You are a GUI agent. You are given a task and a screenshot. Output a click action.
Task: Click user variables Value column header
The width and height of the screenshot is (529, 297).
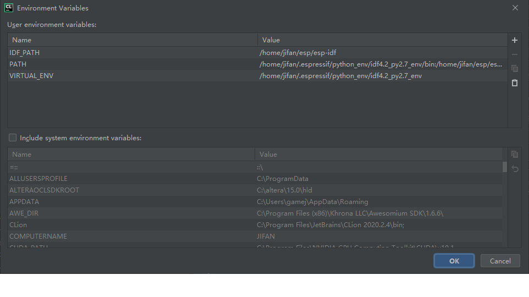(383, 40)
